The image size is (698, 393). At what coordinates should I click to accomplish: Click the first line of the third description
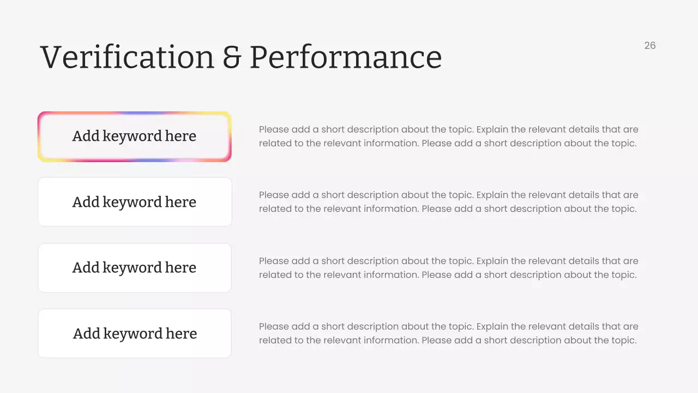click(x=448, y=261)
